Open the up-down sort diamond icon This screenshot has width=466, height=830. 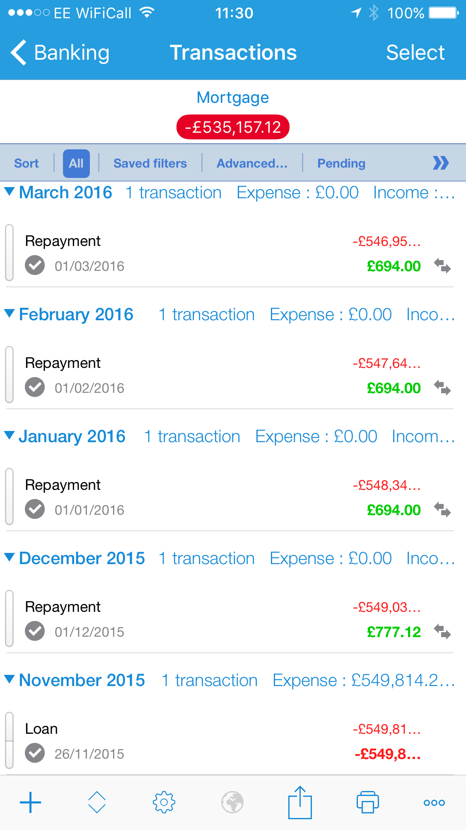click(x=97, y=802)
